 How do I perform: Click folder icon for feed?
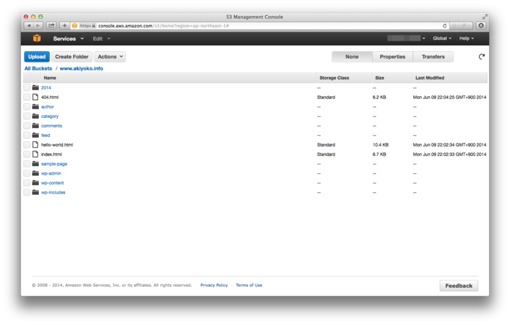point(36,135)
